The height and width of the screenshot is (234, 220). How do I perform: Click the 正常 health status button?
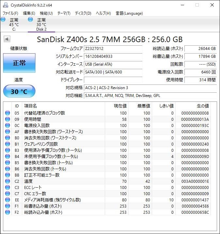(19, 63)
